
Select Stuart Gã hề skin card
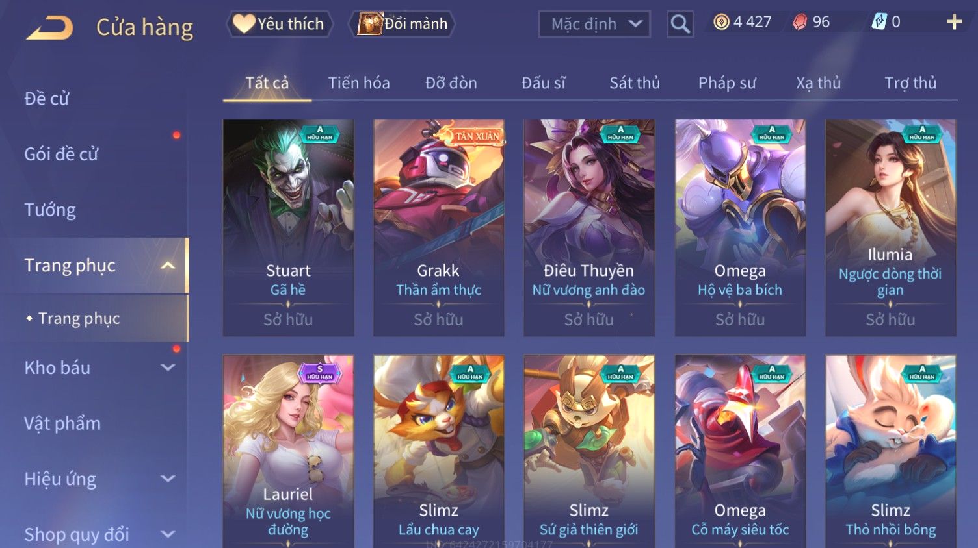click(x=288, y=227)
